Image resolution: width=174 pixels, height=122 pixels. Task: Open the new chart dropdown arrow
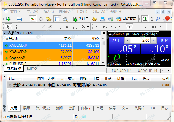coord(13,19)
